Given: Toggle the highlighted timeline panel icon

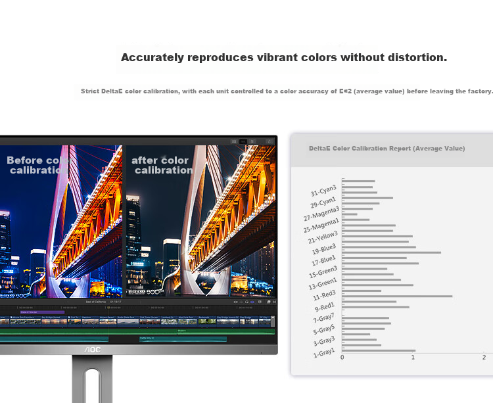Looking at the screenshot, I should tap(243, 141).
